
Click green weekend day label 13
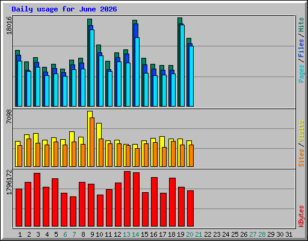pyautogui.click(x=126, y=234)
